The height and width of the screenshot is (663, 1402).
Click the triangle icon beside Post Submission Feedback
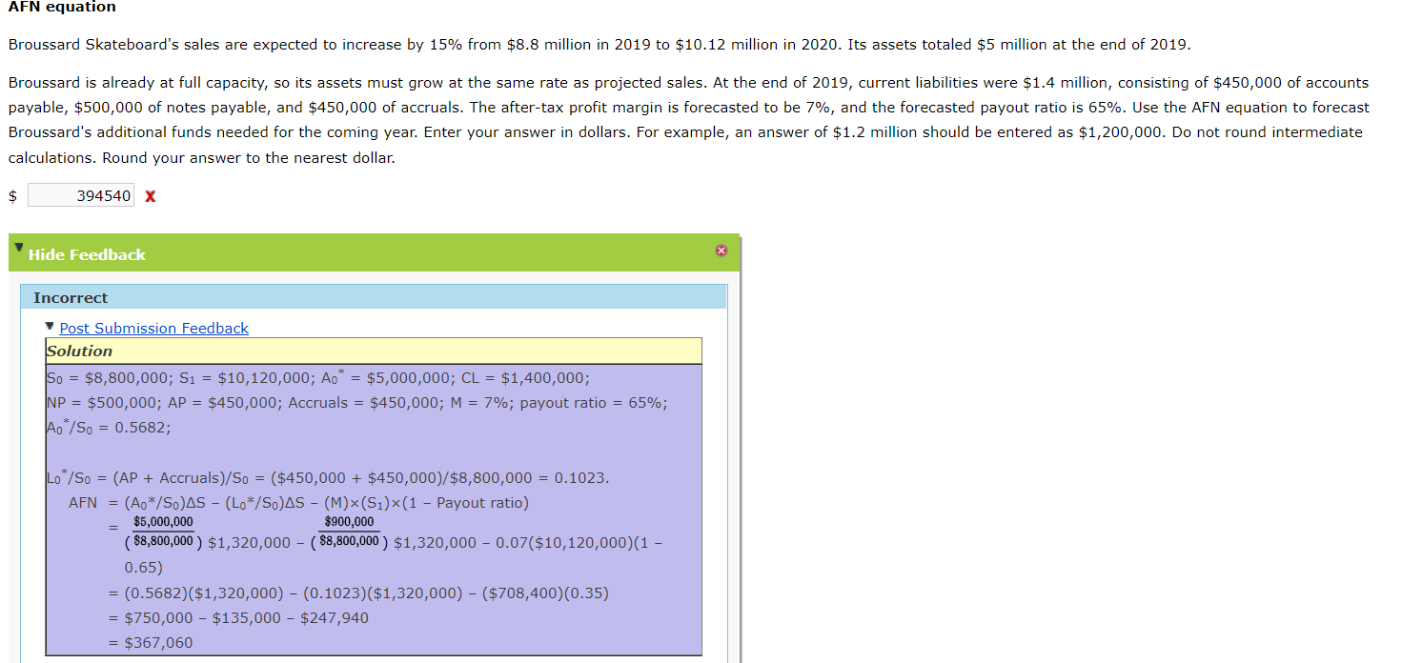pos(49,324)
